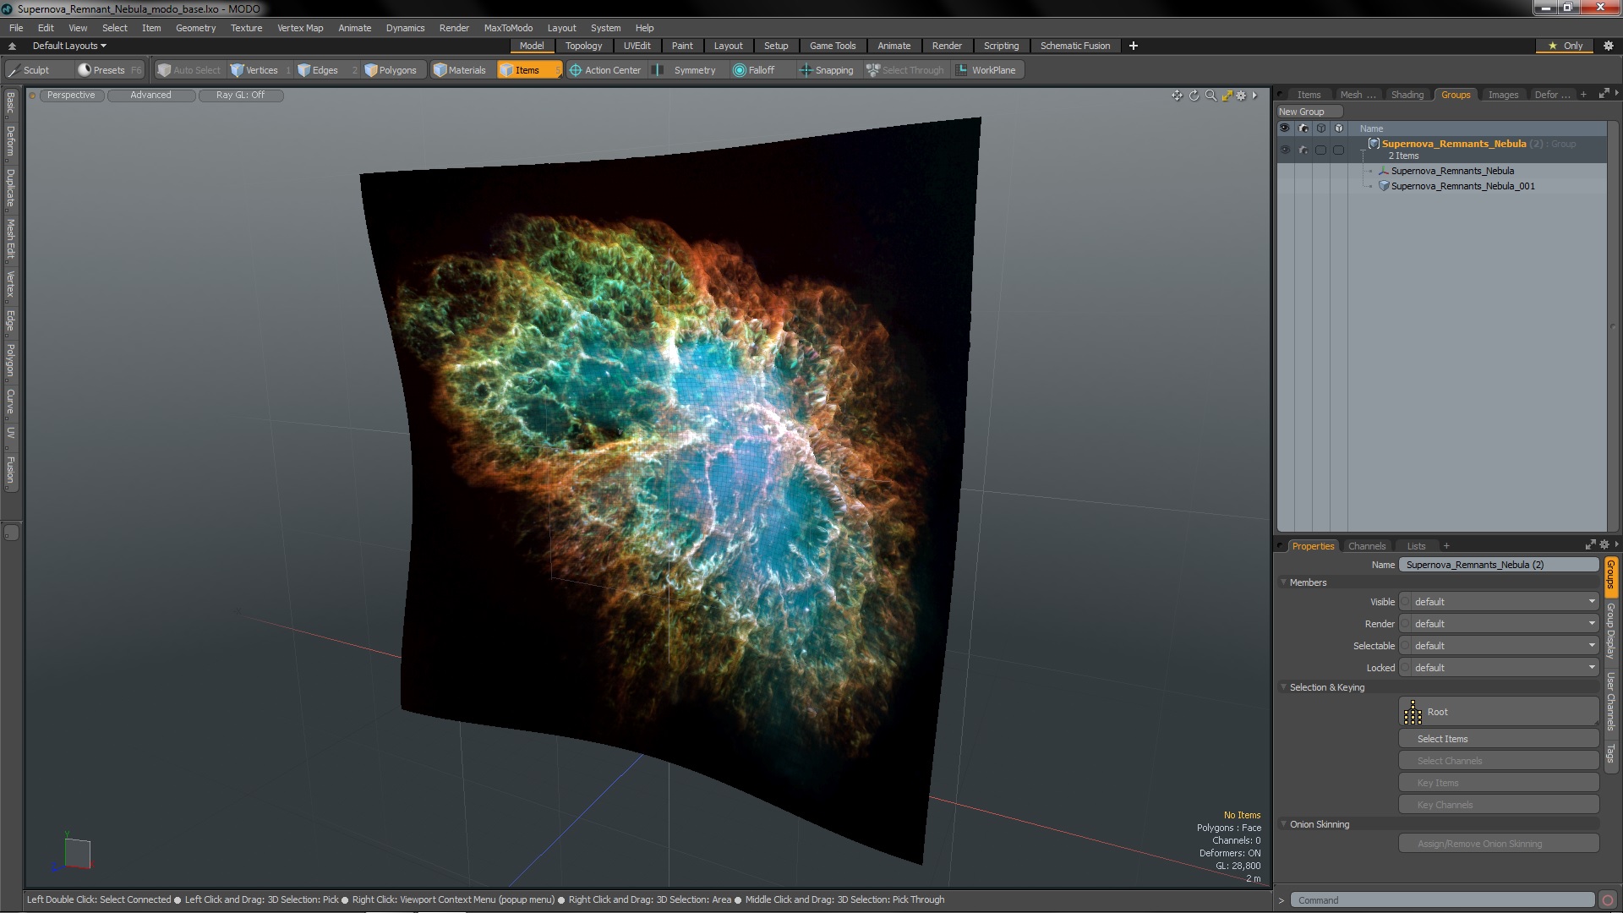1623x913 pixels.
Task: Collapse the Onion Skinning section
Action: click(x=1283, y=824)
